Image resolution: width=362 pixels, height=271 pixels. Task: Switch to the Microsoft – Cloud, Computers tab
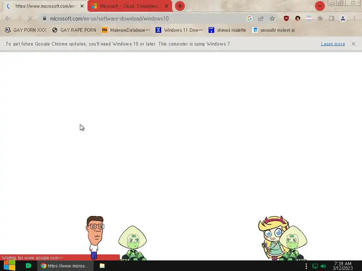pos(130,6)
